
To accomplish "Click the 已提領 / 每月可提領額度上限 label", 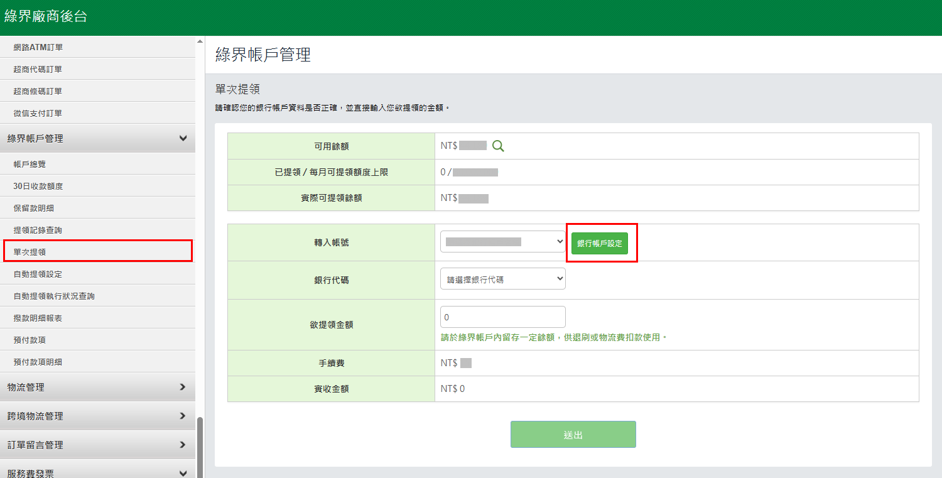I will (331, 172).
